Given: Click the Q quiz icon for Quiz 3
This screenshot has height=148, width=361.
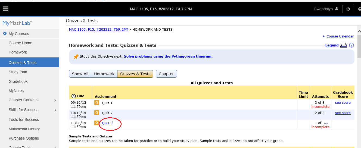Looking at the screenshot, I should pyautogui.click(x=97, y=123).
